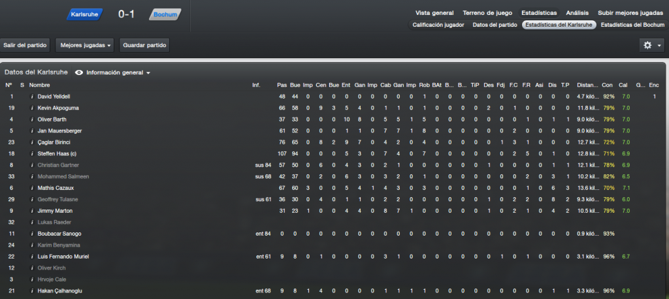Open info icon next to Hakan Çalhanoglu
This screenshot has height=299, width=669.
32,291
